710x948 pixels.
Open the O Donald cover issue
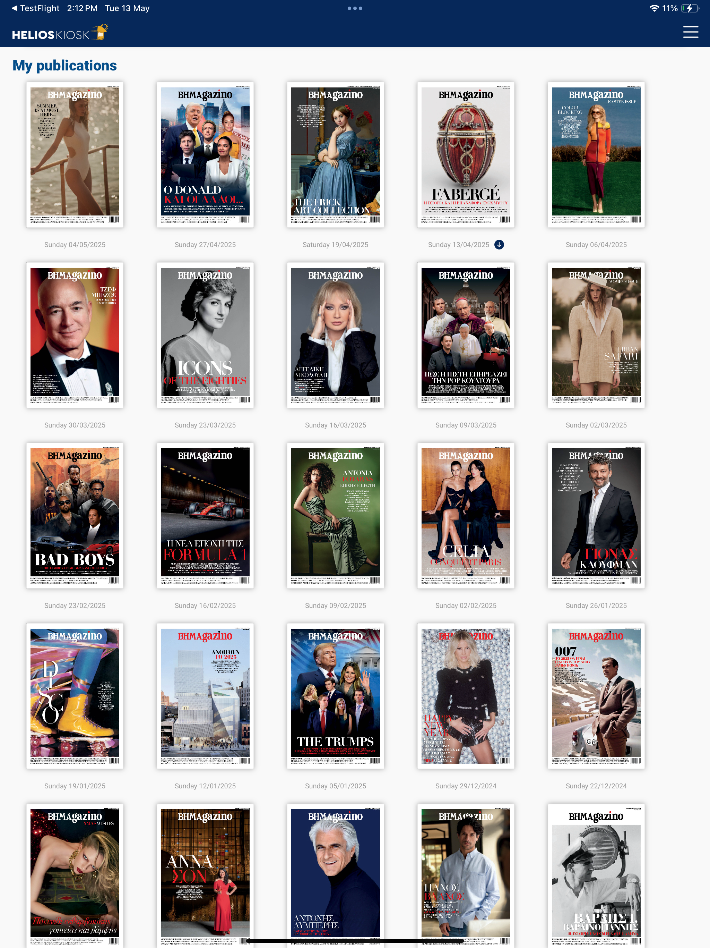pyautogui.click(x=205, y=155)
